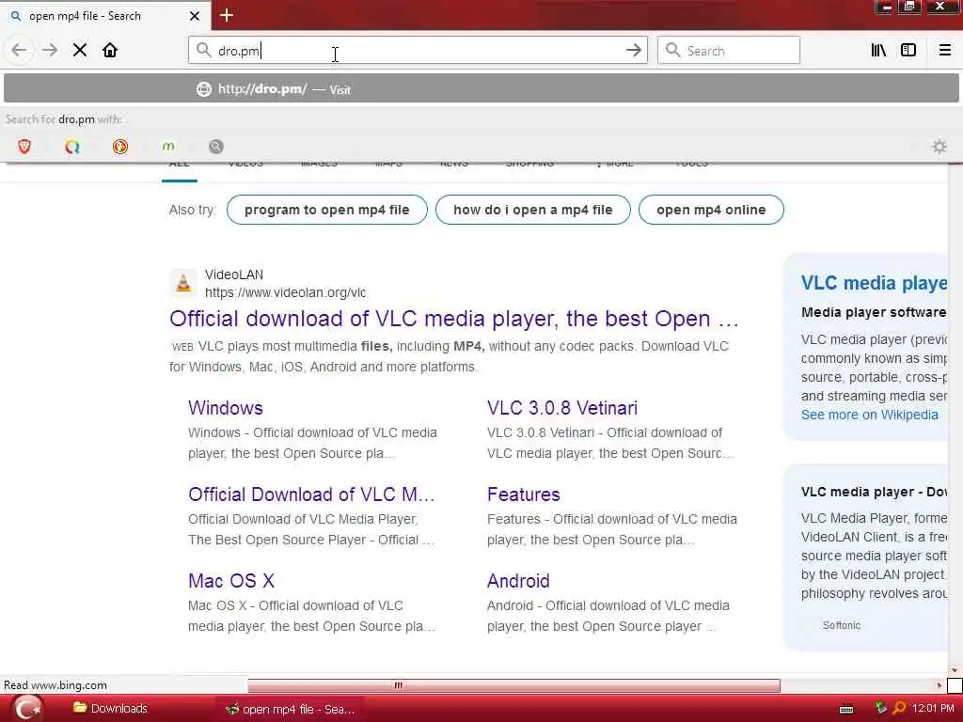Close the 'open mp4 file - Search' tab

click(195, 16)
